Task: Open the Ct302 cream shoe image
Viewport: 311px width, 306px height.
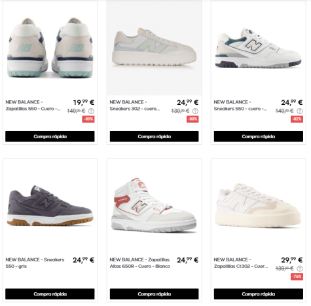Action: click(x=259, y=205)
